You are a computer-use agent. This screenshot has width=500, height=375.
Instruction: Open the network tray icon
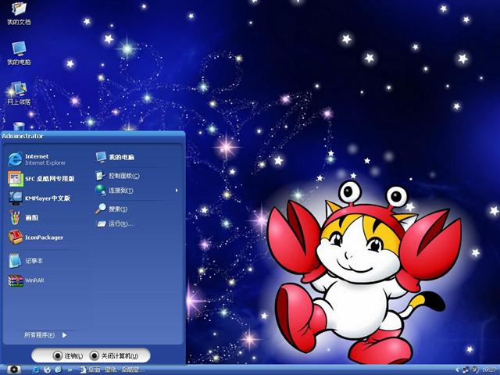point(466,370)
